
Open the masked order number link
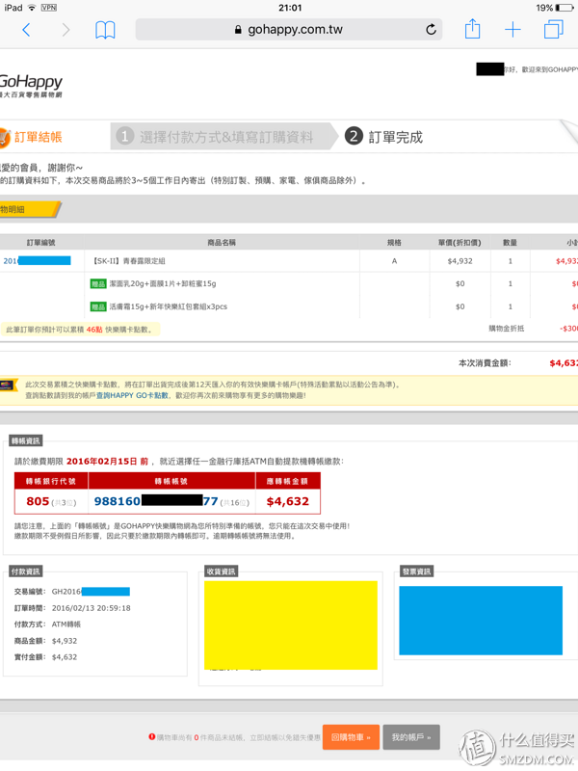coord(37,260)
